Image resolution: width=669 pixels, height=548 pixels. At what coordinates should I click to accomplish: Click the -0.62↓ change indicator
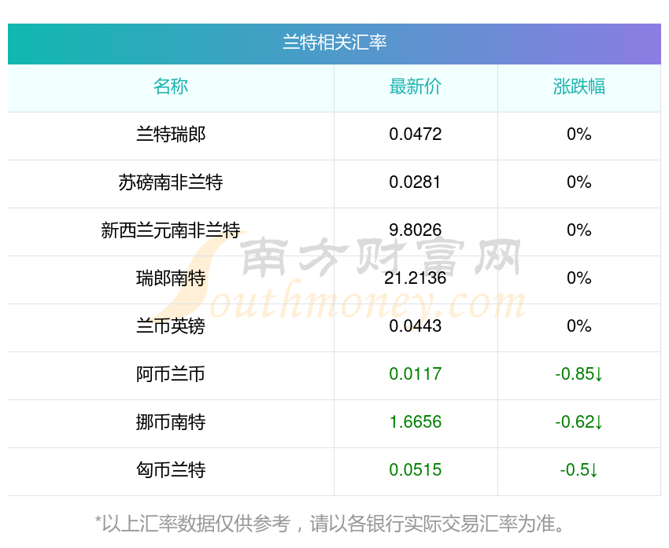pyautogui.click(x=578, y=422)
